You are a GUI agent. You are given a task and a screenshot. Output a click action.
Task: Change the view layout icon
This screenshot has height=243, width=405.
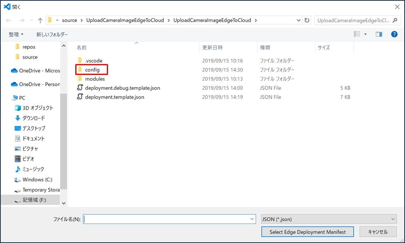[x=357, y=34]
